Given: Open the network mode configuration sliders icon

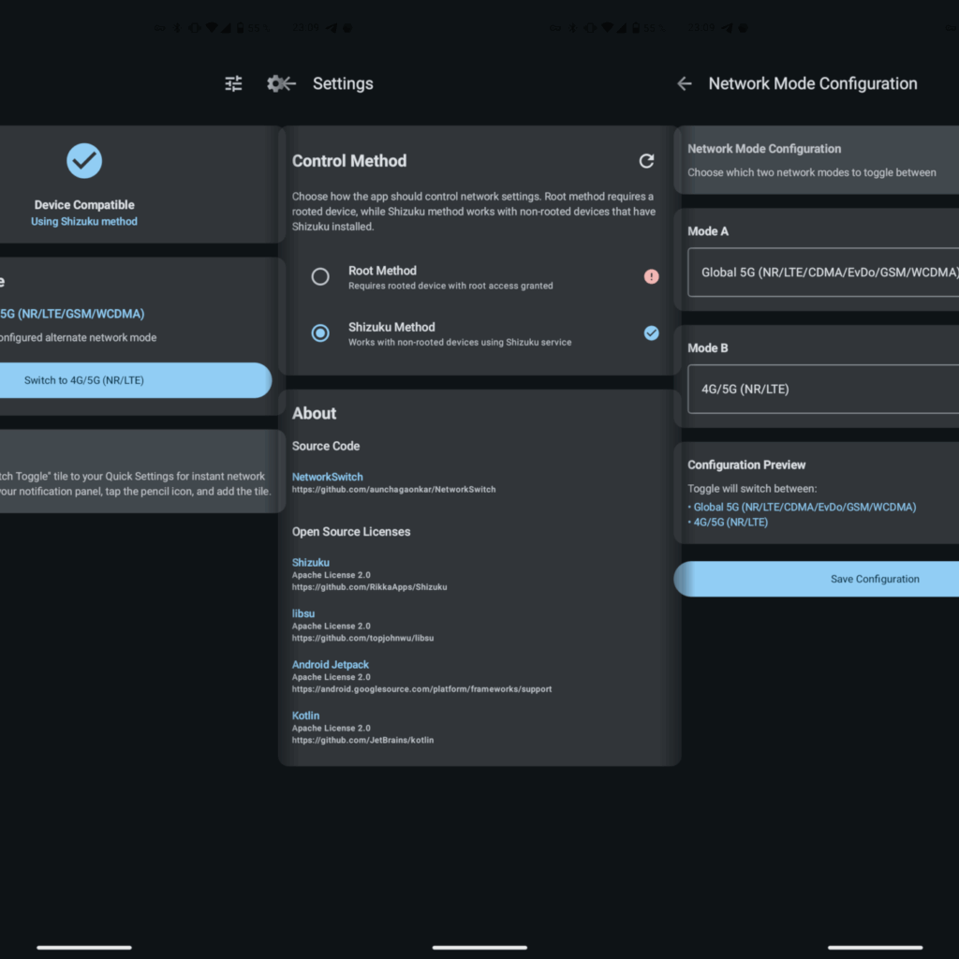Looking at the screenshot, I should 234,84.
